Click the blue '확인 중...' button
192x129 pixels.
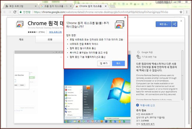click(163, 24)
